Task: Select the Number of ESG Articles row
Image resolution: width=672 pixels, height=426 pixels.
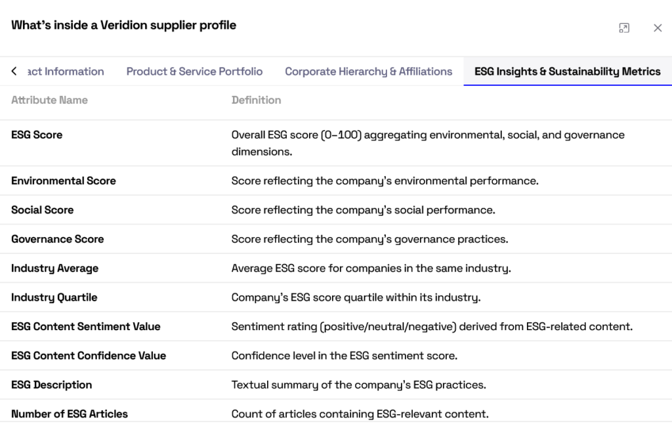Action: 70,414
